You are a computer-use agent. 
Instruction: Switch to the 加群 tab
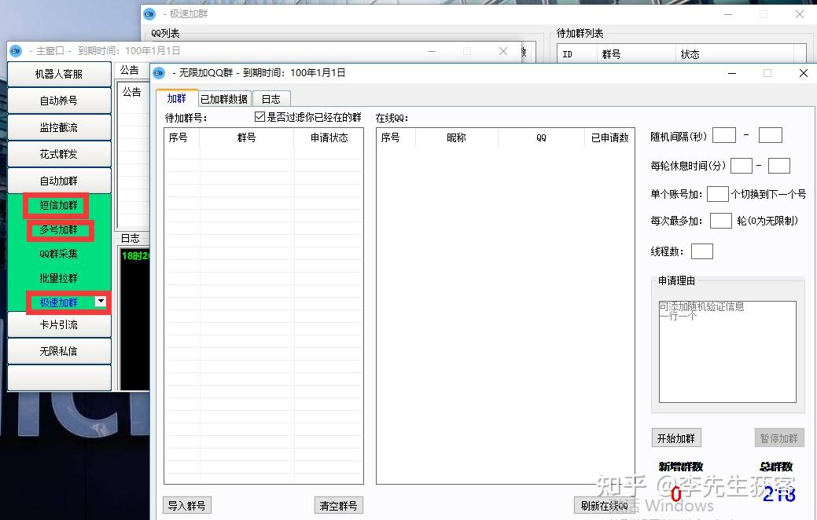click(x=177, y=98)
